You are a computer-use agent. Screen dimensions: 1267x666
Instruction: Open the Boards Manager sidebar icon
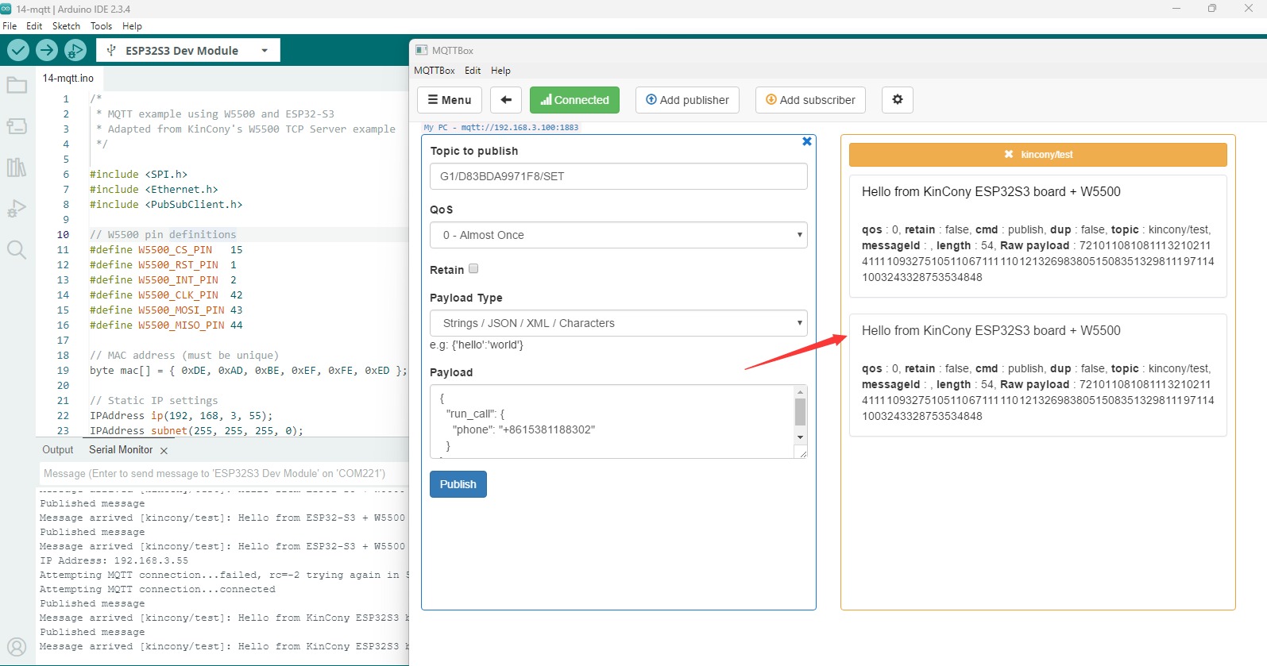click(x=17, y=126)
